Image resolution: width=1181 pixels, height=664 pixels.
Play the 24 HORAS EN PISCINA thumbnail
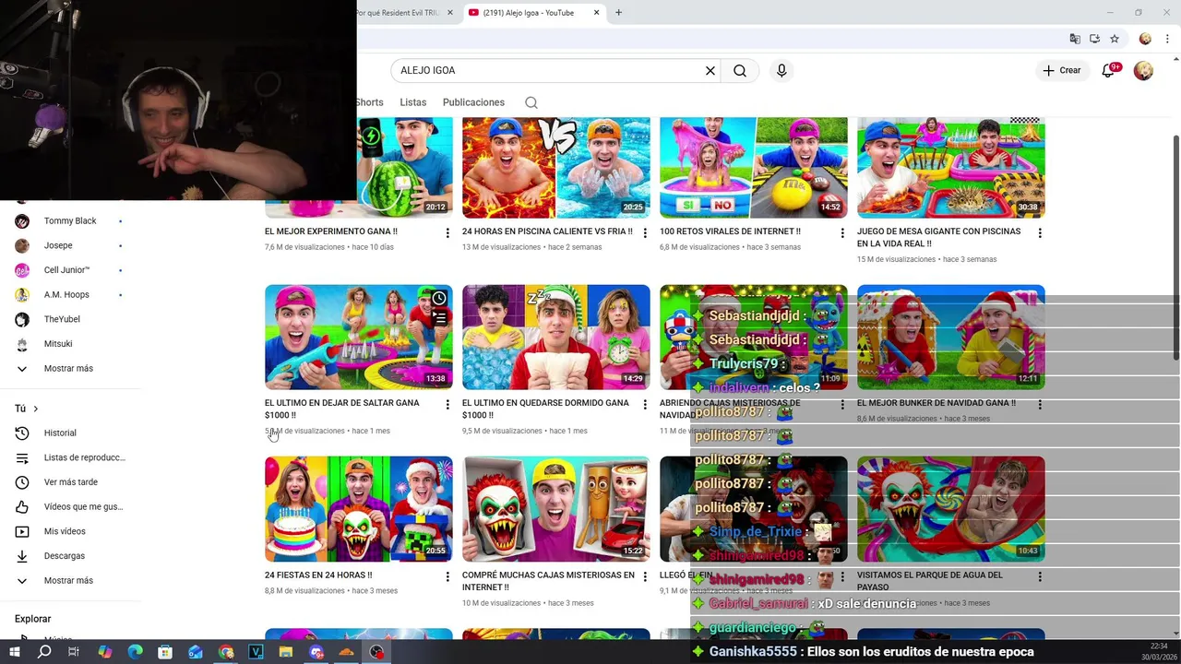pos(555,167)
